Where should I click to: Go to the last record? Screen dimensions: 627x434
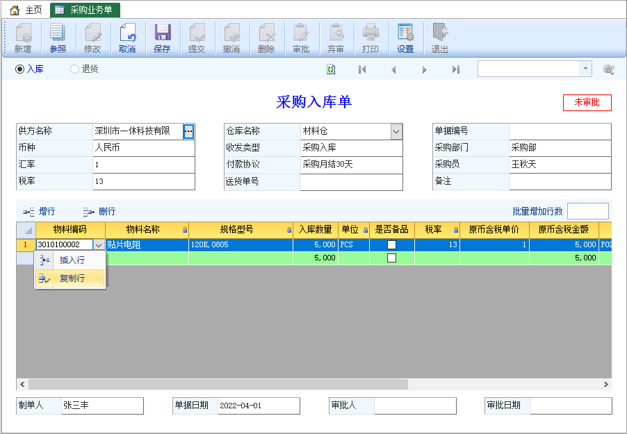456,69
